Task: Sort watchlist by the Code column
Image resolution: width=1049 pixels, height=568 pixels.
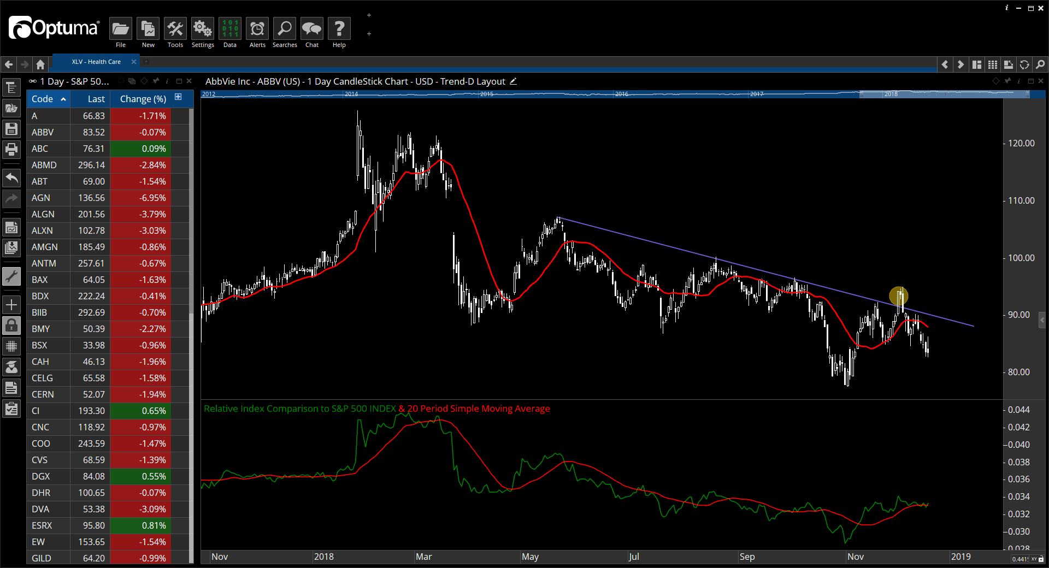Action: [49, 99]
